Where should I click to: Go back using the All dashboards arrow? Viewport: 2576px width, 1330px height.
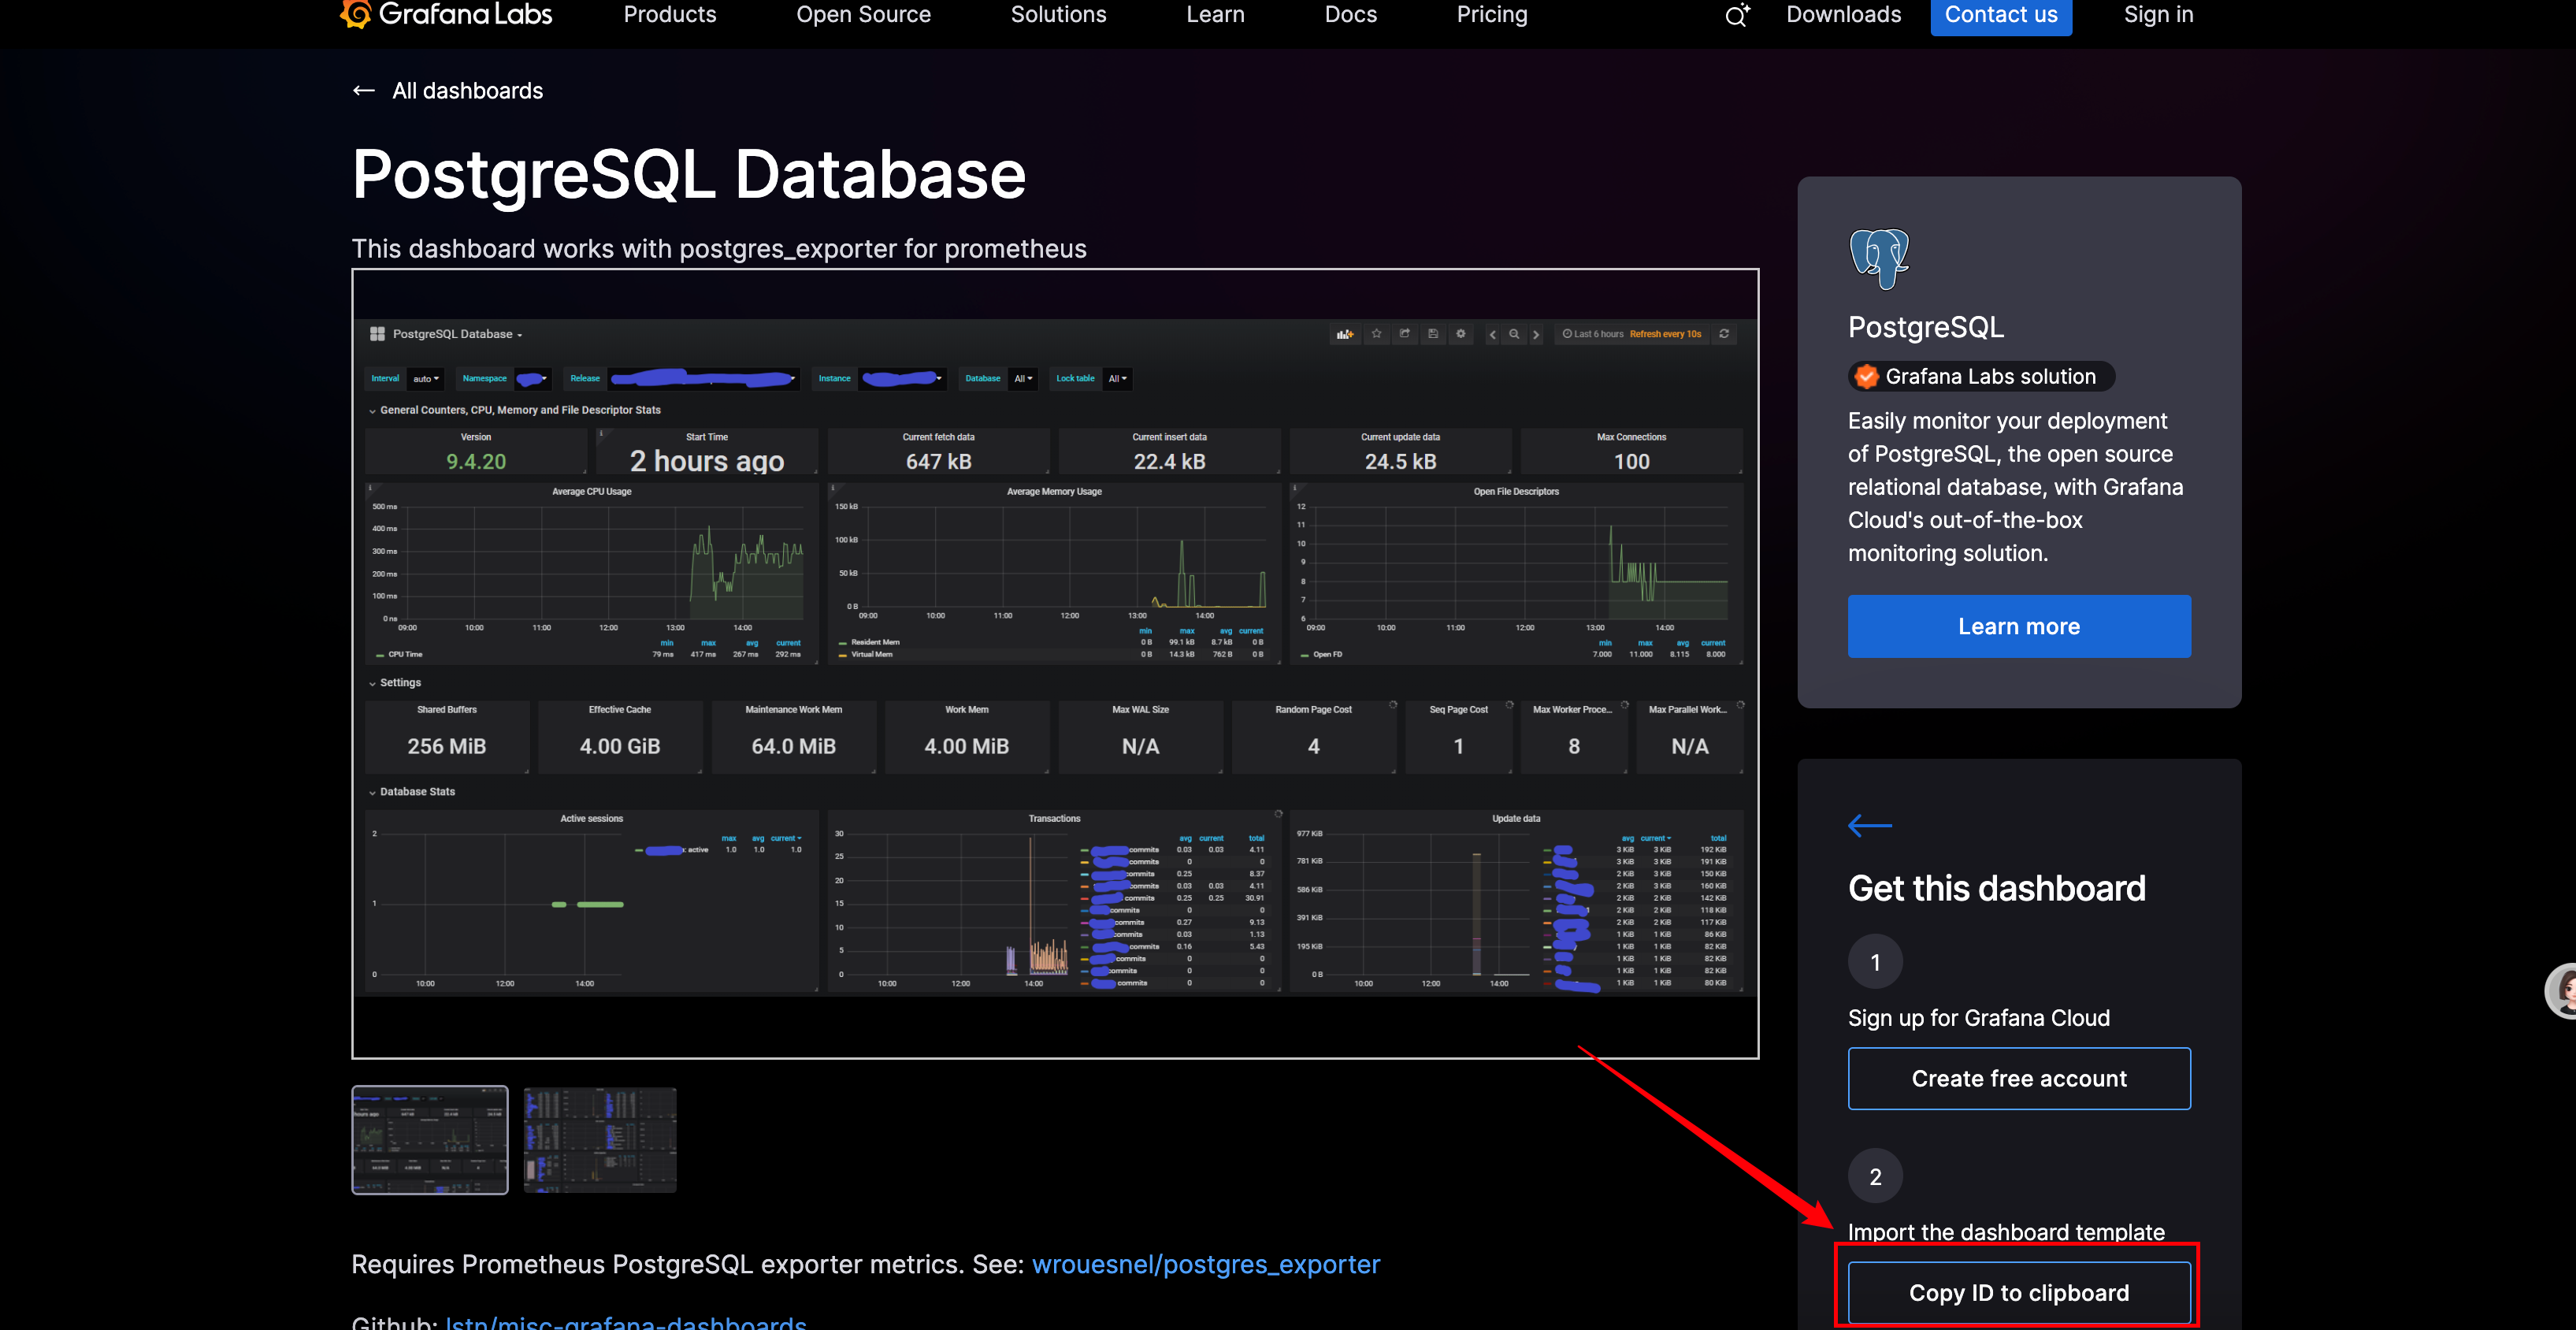pos(364,91)
